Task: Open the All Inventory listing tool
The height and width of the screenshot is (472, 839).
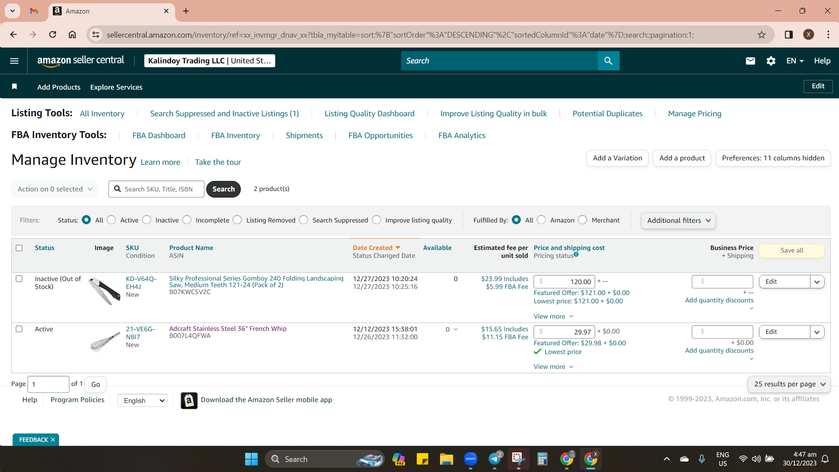Action: (102, 114)
